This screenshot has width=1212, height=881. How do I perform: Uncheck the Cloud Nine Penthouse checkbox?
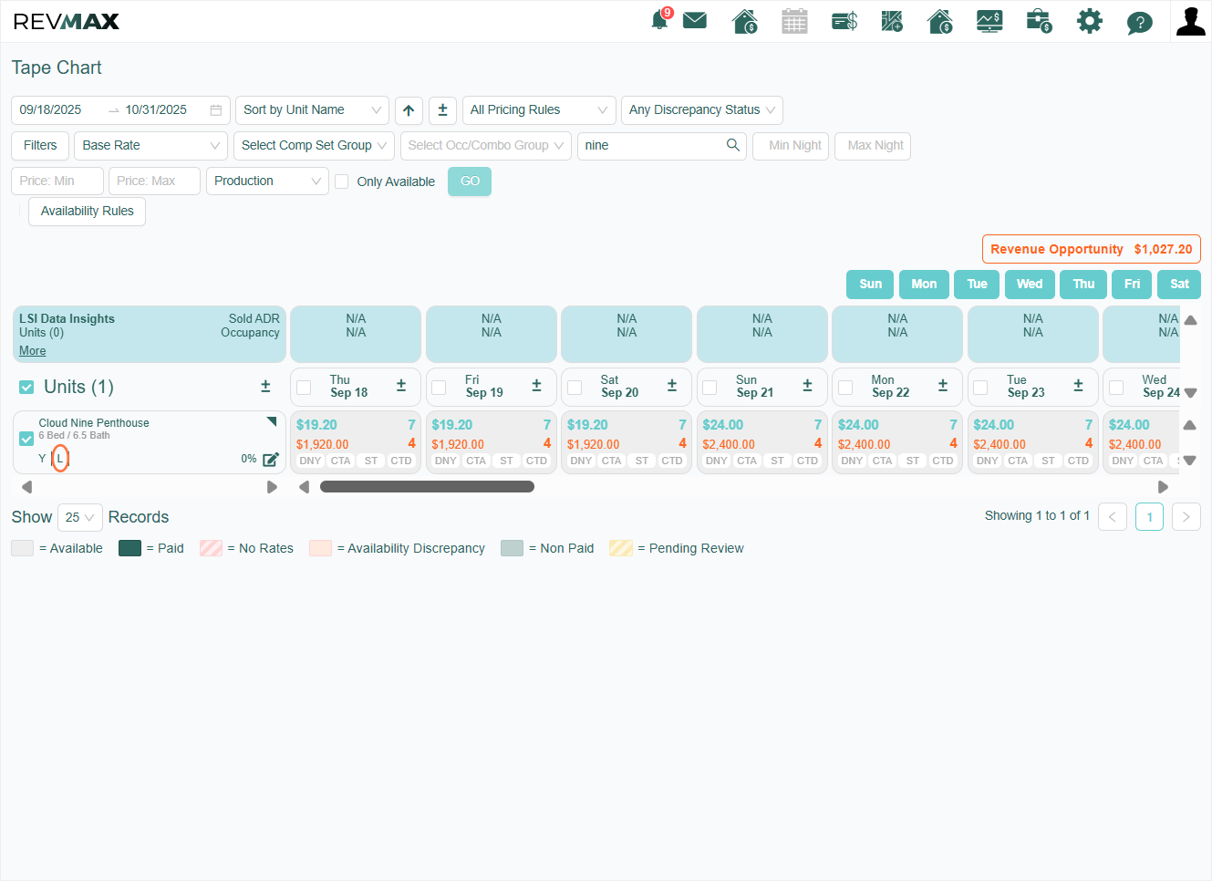point(27,439)
